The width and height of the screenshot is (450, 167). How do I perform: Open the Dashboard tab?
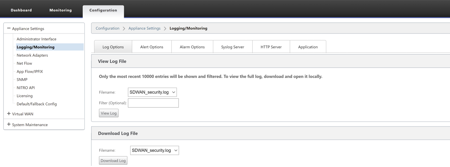[x=21, y=10]
